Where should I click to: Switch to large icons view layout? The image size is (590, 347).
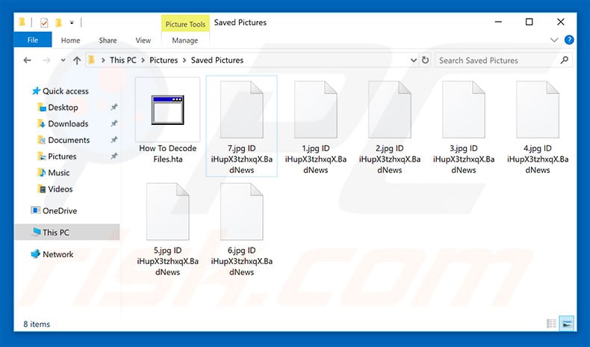pyautogui.click(x=567, y=323)
